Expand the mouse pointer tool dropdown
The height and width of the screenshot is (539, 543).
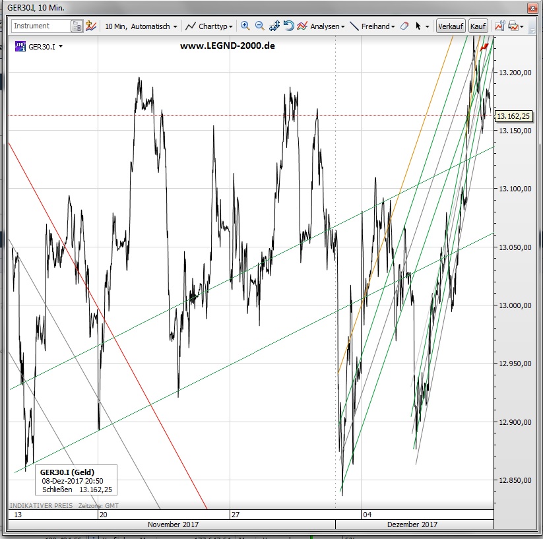coord(428,27)
